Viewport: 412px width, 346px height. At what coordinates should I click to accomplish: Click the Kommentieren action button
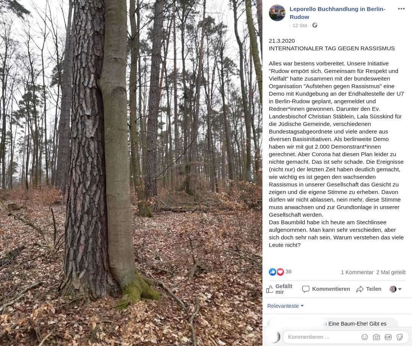click(326, 289)
